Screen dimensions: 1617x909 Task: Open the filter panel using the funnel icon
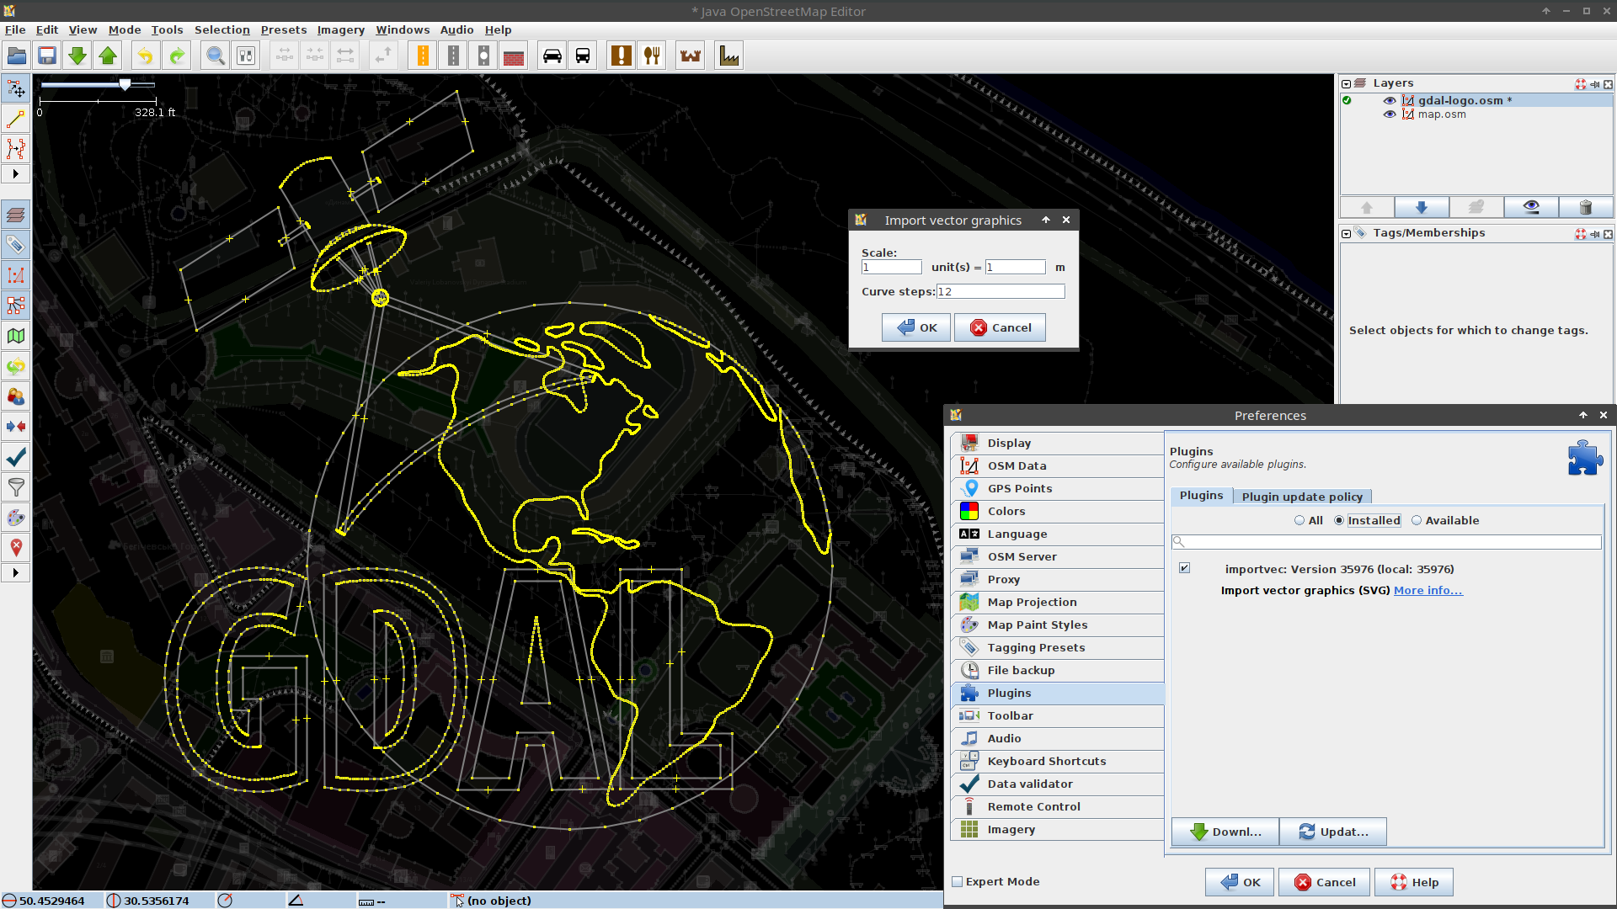(x=16, y=487)
